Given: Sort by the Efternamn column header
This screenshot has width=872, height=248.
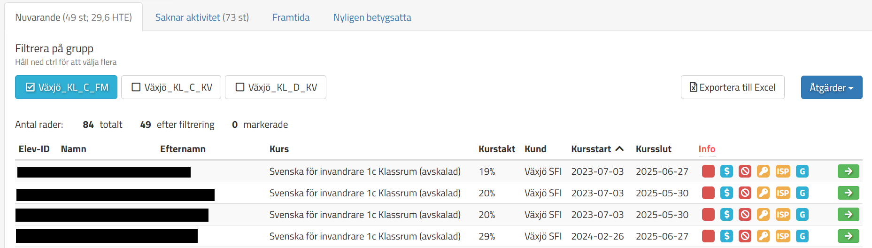Looking at the screenshot, I should pos(183,149).
